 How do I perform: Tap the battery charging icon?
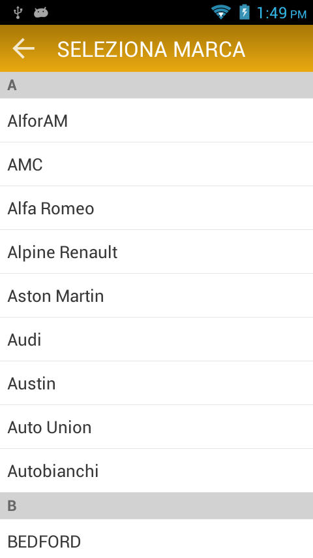pyautogui.click(x=244, y=12)
